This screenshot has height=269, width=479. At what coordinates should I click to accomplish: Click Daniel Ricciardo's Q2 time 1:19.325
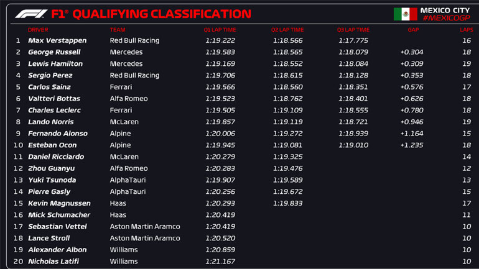coord(287,157)
